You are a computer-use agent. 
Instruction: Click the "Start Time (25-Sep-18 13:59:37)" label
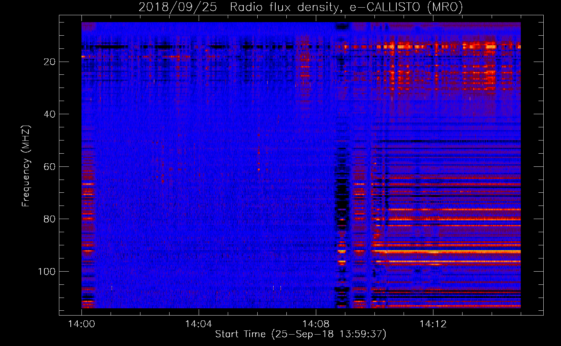[x=301, y=334]
